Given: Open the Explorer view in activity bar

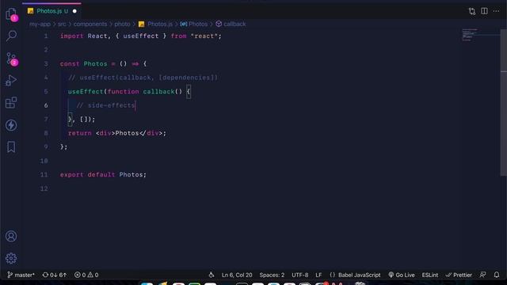Looking at the screenshot, I should [x=11, y=14].
